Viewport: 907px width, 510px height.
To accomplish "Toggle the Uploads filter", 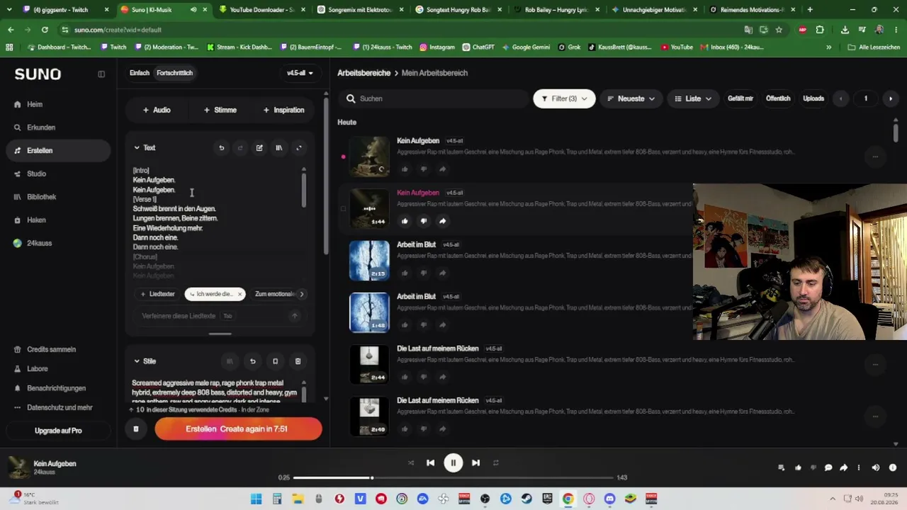I will click(x=813, y=98).
